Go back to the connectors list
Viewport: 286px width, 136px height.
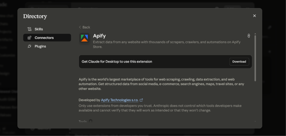click(x=84, y=27)
